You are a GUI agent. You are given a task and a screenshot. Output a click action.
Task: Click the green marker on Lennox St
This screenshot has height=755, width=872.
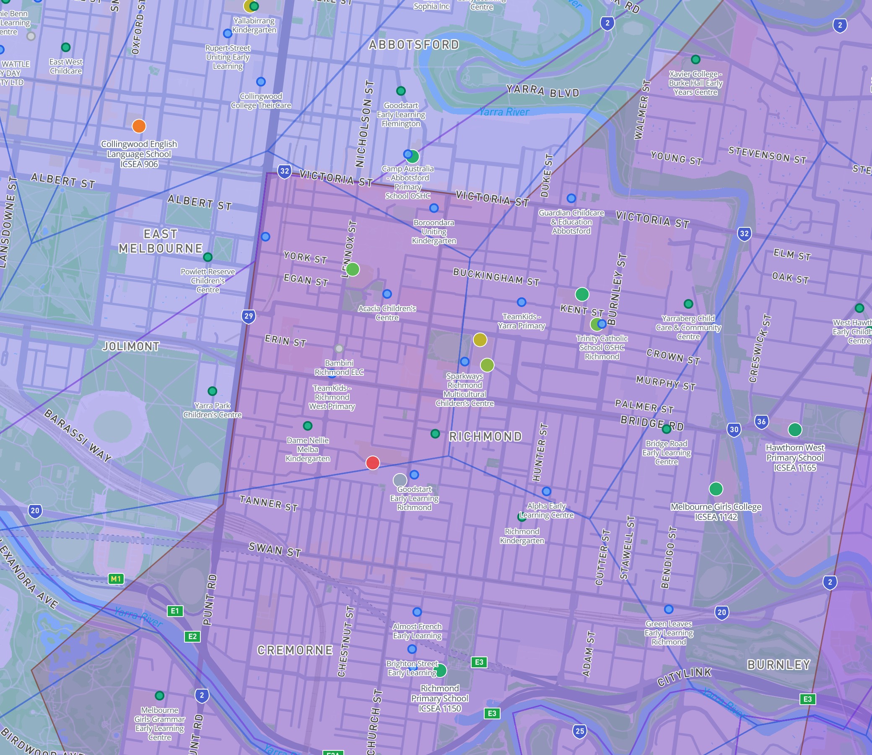pyautogui.click(x=353, y=269)
